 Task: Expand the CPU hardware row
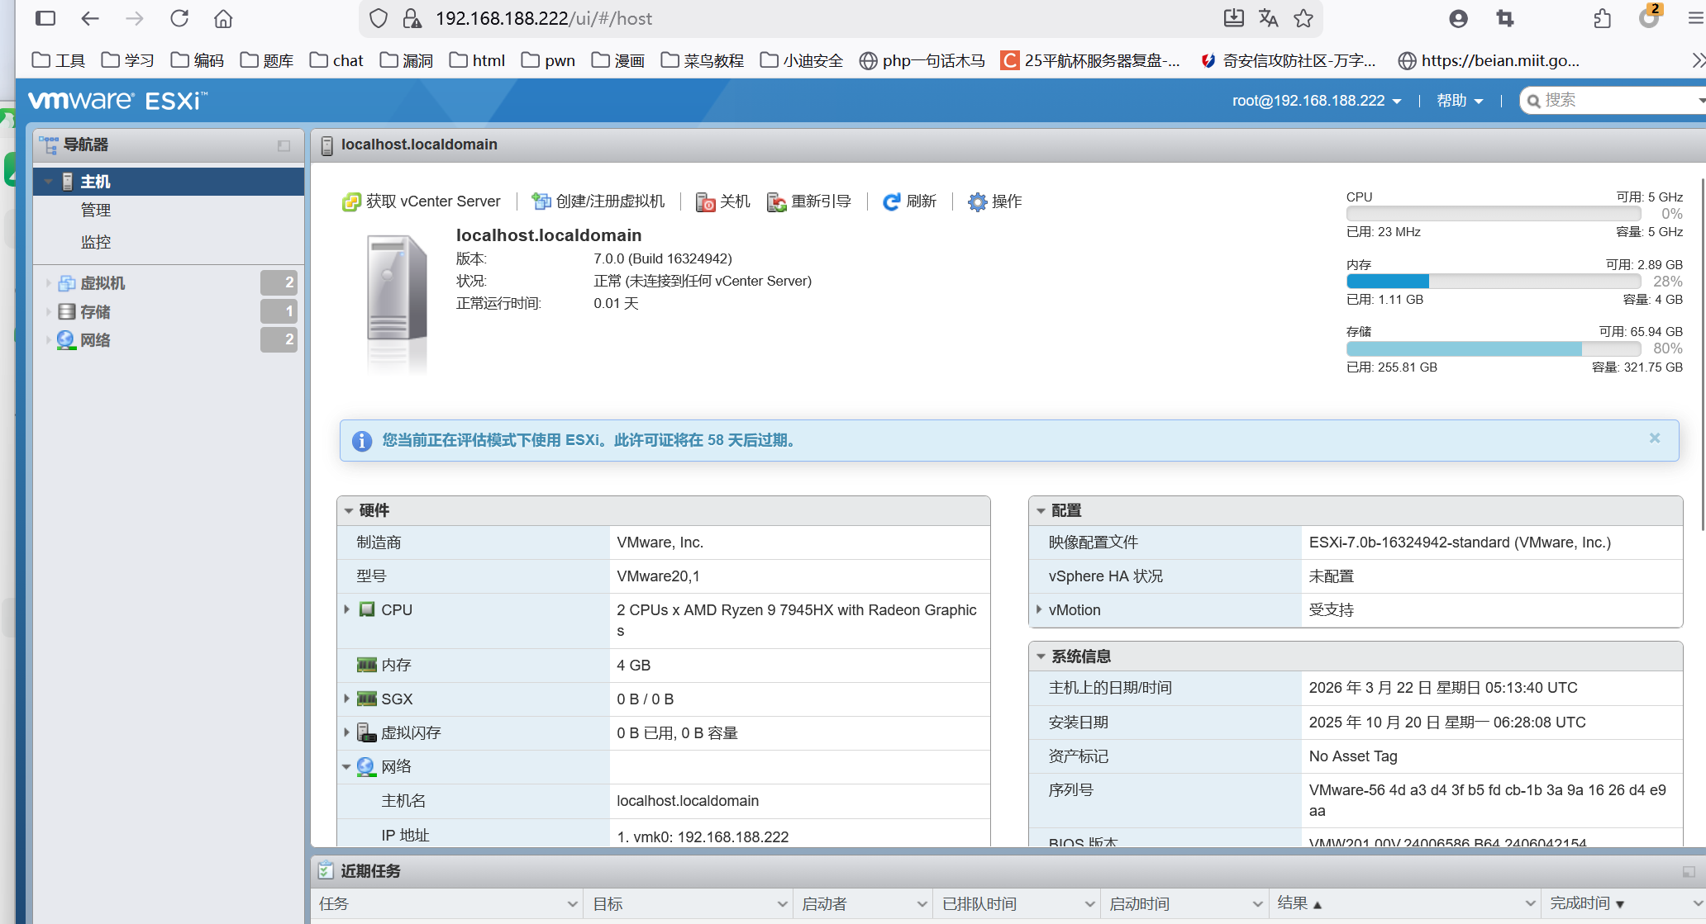(347, 609)
